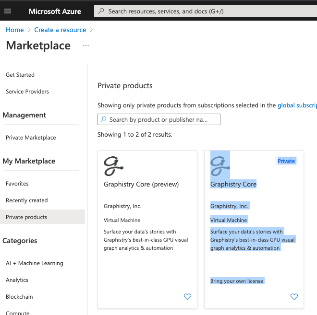Click the Private products heading
This screenshot has width=317, height=315.
tap(125, 85)
